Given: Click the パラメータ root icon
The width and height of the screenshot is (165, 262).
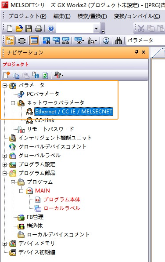Looking at the screenshot, I should (13, 86).
